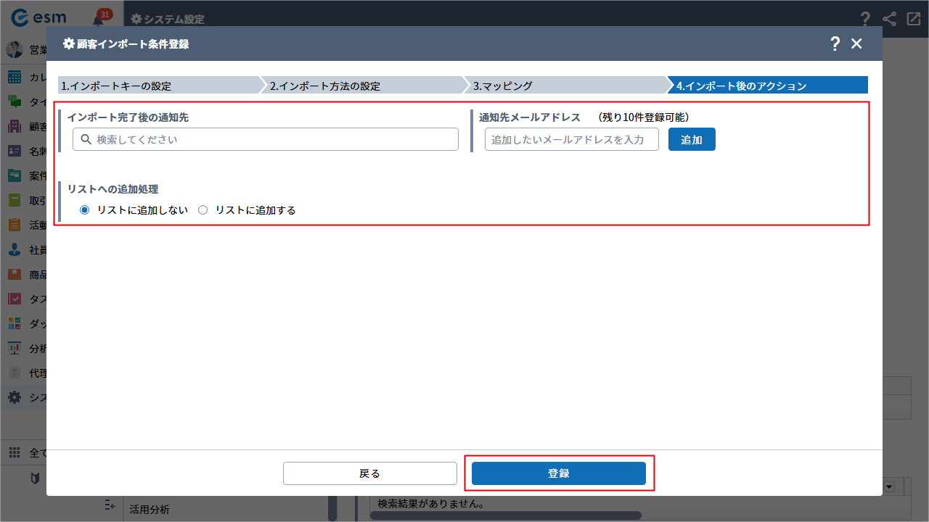Click the 通知先メールアドレス input field
The image size is (929, 522).
(x=571, y=139)
